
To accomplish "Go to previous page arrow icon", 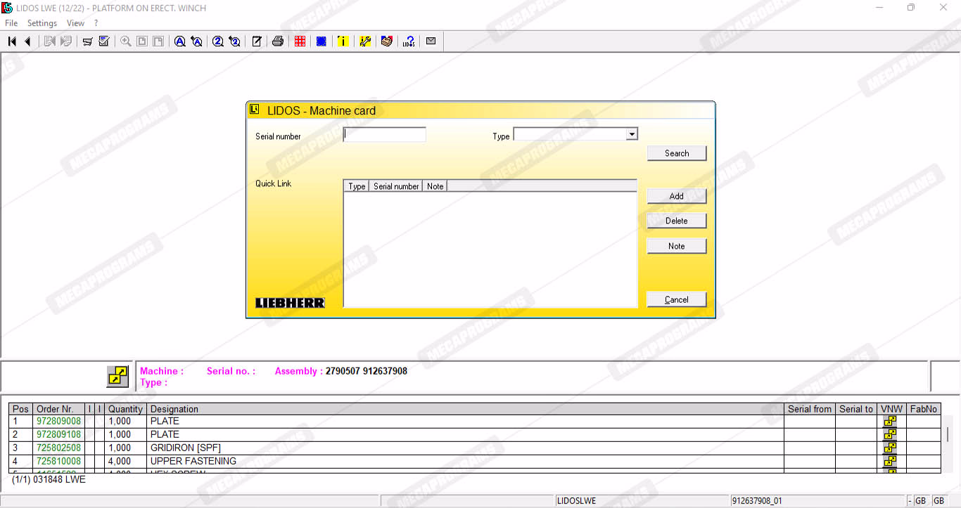I will (x=28, y=41).
